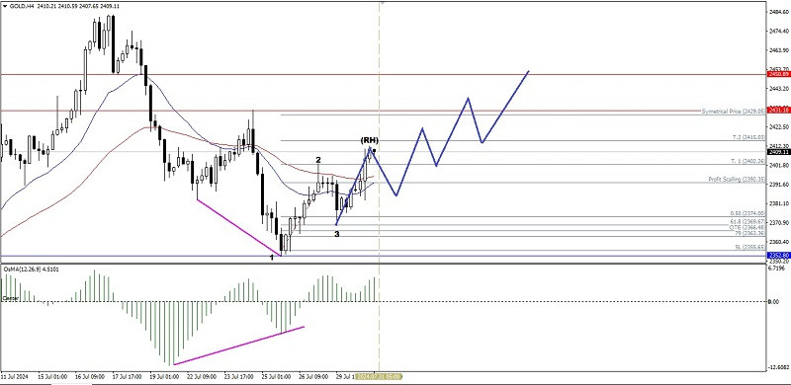Click the T.1 (2402.26) level label
791x385 pixels.
(x=748, y=161)
